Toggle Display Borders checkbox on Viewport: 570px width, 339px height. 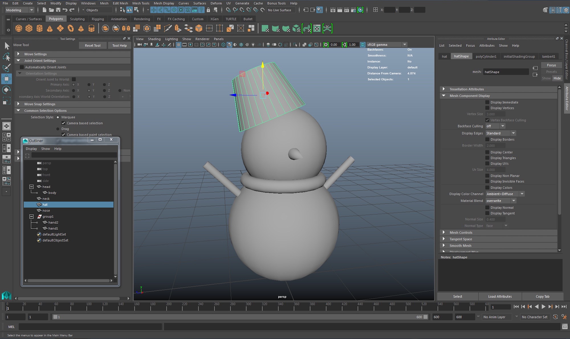[486, 139]
